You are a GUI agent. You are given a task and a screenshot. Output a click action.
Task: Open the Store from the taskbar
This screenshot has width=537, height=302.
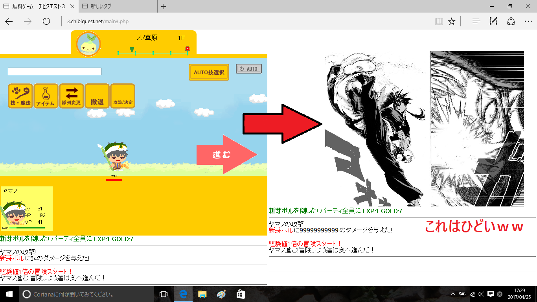(241, 294)
